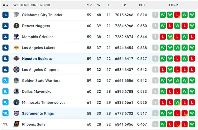Click the Phoenix Suns team logo
Screen dimensions: 198x130
pos(16,124)
